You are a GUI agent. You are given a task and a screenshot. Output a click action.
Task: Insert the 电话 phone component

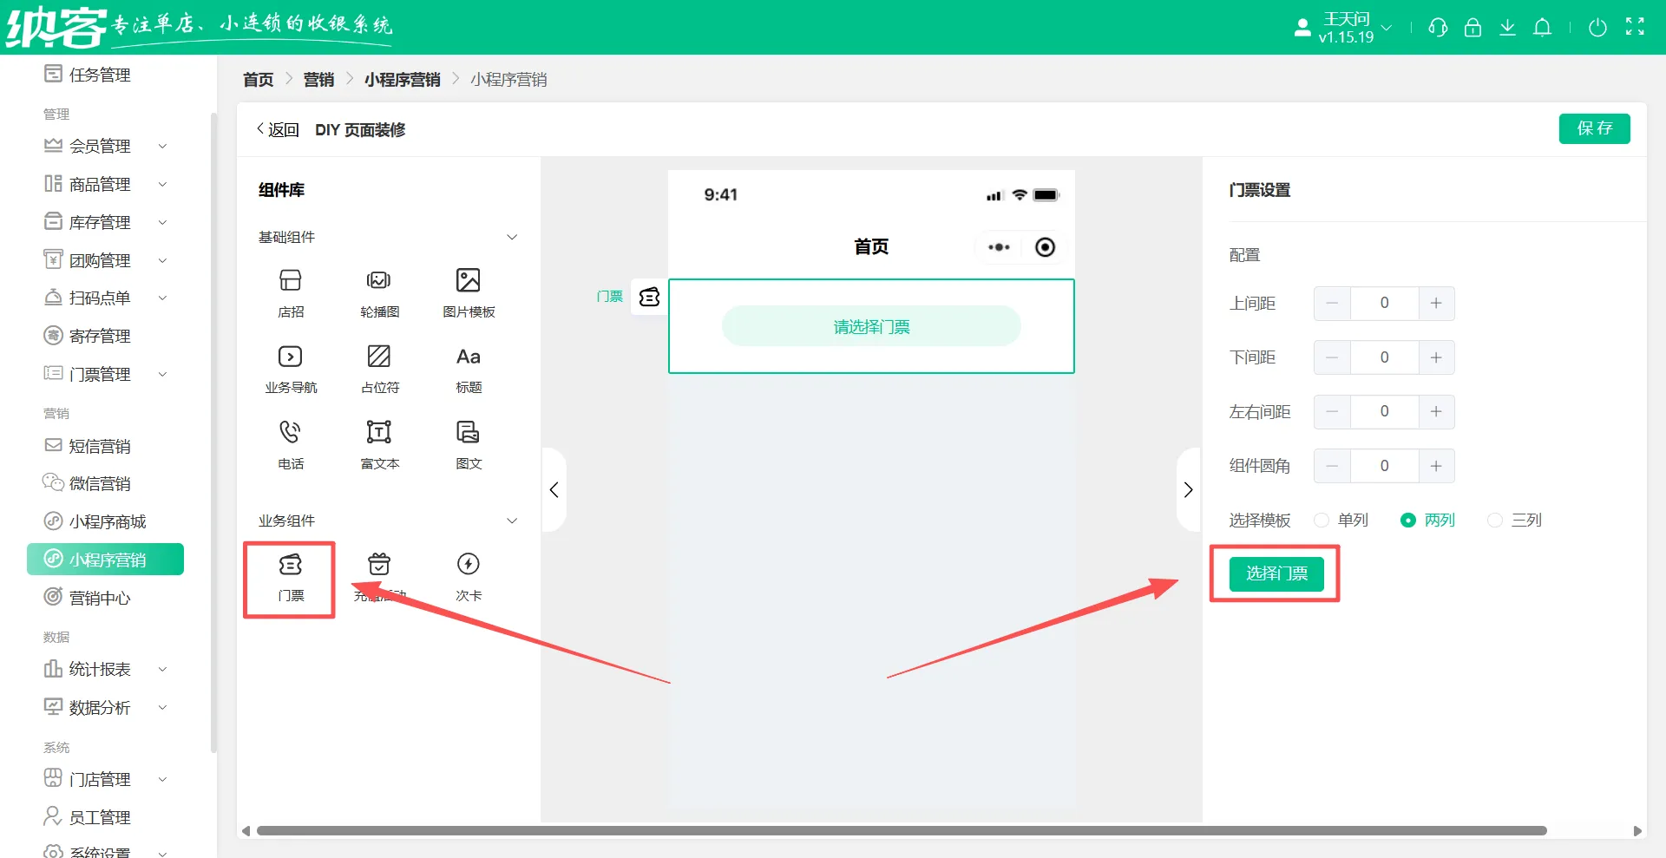click(291, 443)
